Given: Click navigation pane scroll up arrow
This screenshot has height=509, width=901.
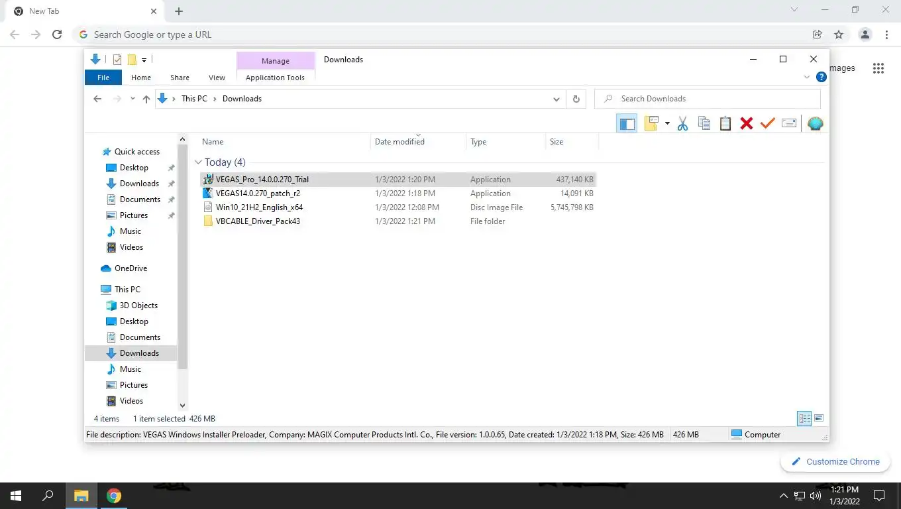Looking at the screenshot, I should point(183,140).
